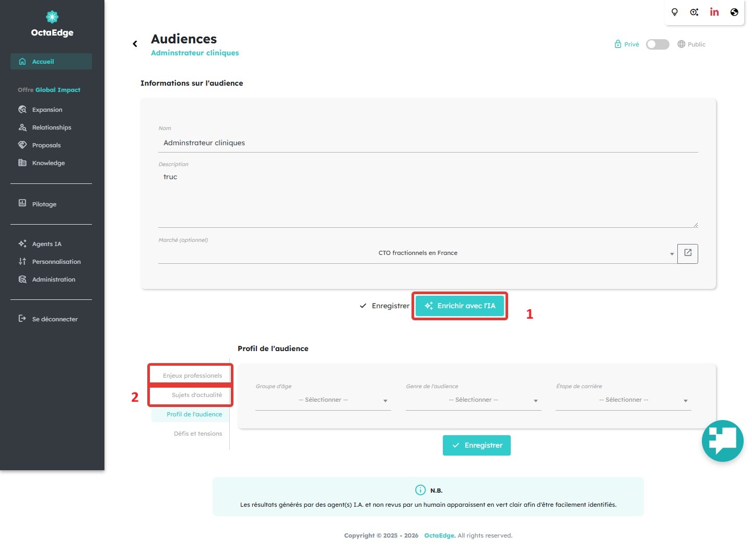Click the Description textarea resize handle
Image resolution: width=752 pixels, height=547 pixels.
pos(696,225)
